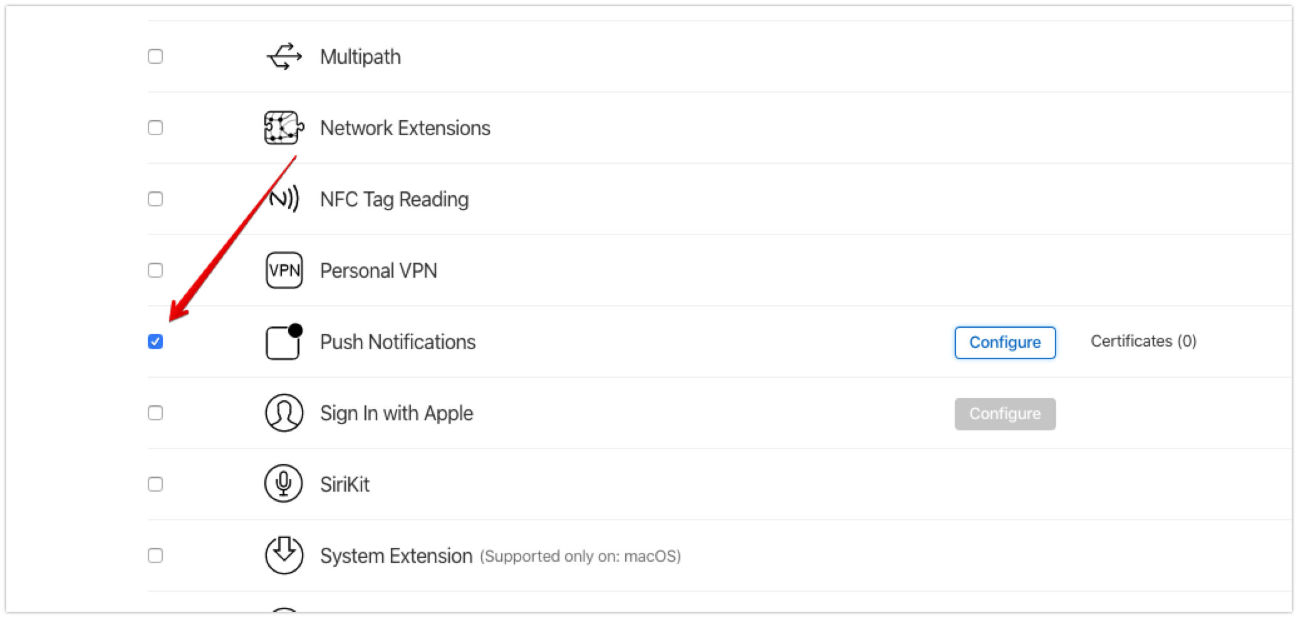Viewport: 1298px width, 618px height.
Task: Uncheck the Push Notifications capability
Action: pos(155,342)
